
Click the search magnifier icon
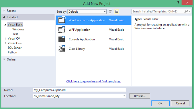click(186, 11)
